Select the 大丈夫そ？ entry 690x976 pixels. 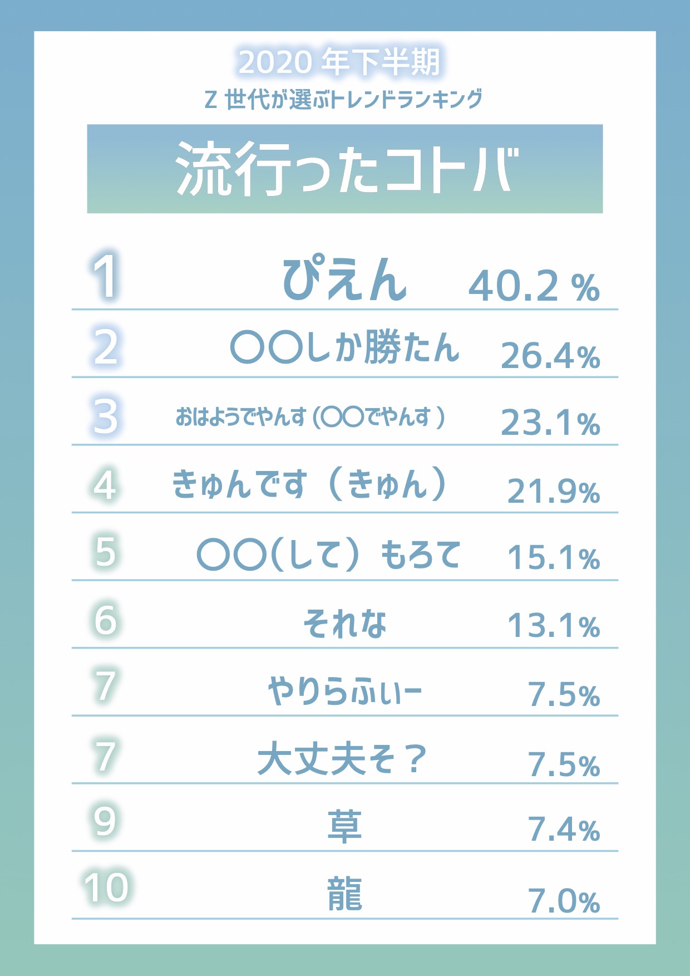pos(342,758)
